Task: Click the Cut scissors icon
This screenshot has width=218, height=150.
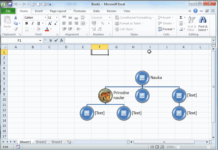Action: pos(16,18)
